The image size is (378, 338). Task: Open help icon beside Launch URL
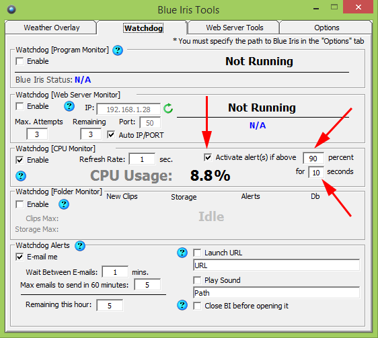point(182,253)
